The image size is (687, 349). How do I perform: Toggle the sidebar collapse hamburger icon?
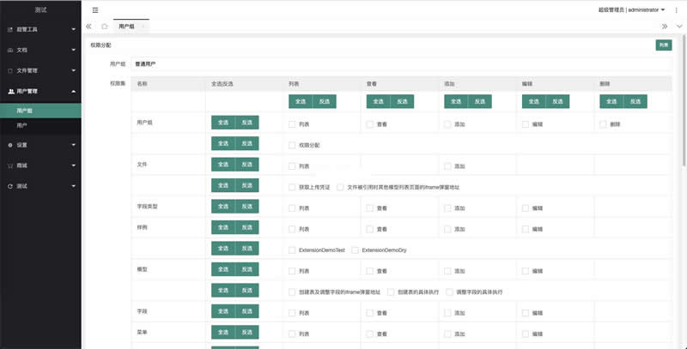point(94,9)
